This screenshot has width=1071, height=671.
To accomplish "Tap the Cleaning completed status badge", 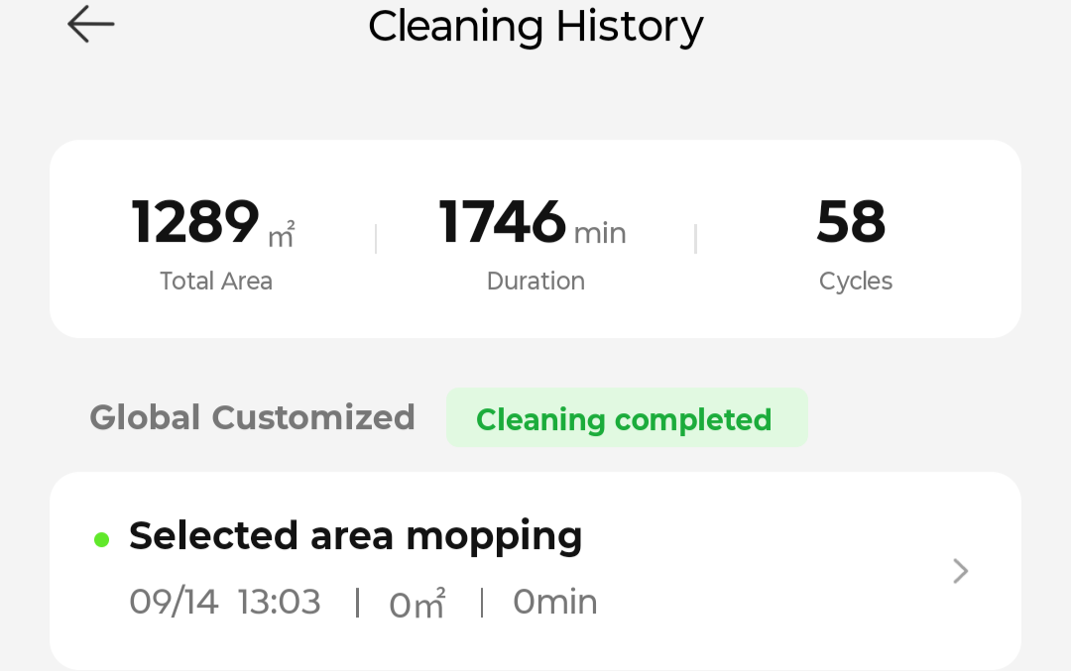I will point(627,417).
